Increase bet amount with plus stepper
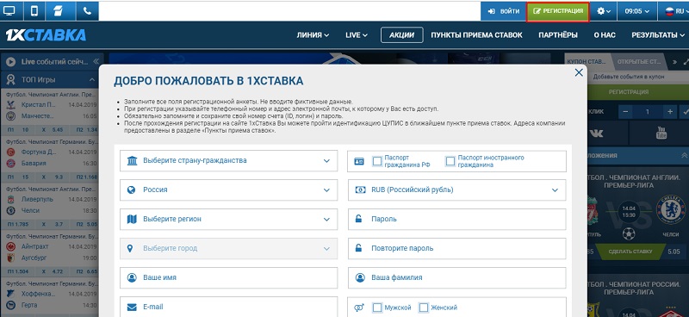This screenshot has width=689, height=317. [x=670, y=112]
